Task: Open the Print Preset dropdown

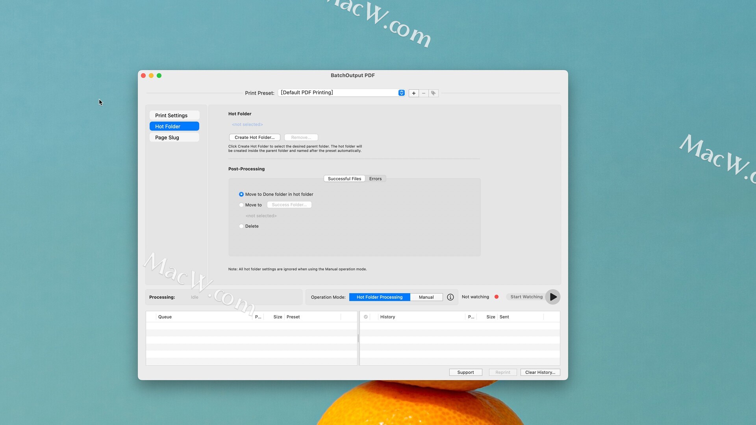Action: [342, 93]
